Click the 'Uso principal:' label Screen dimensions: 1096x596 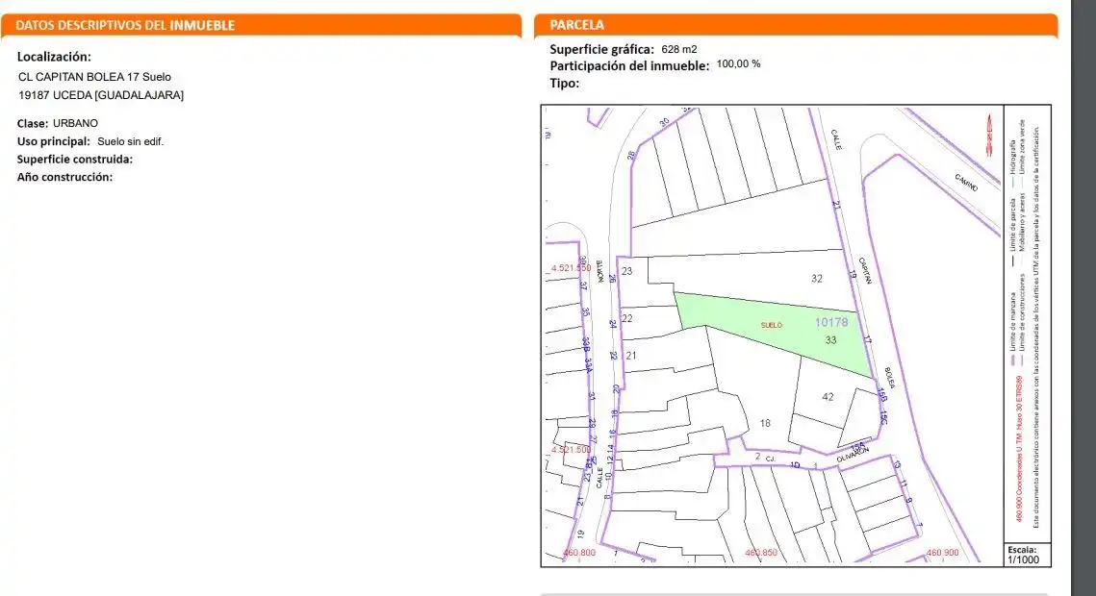coord(53,141)
